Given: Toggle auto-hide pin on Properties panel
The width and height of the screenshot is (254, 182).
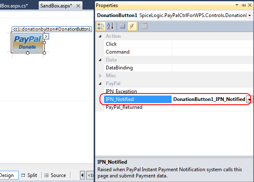Looking at the screenshot, I should click(243, 5).
